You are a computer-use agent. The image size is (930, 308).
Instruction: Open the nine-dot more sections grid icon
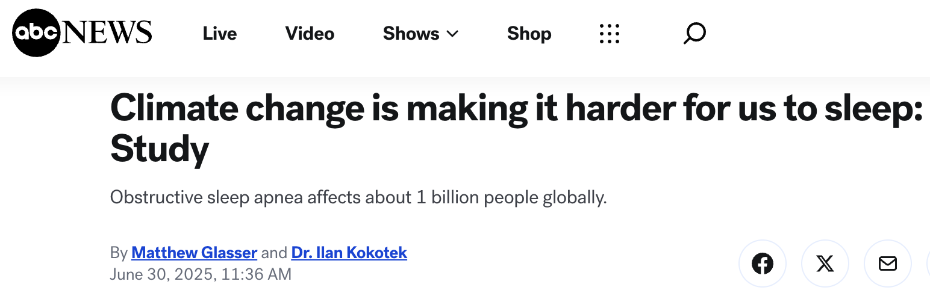(610, 34)
